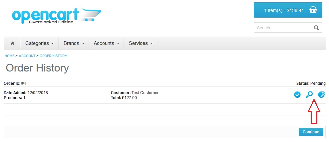Go to ACCOUNT in the breadcrumb
This screenshot has height=142, width=329.
pos(27,56)
